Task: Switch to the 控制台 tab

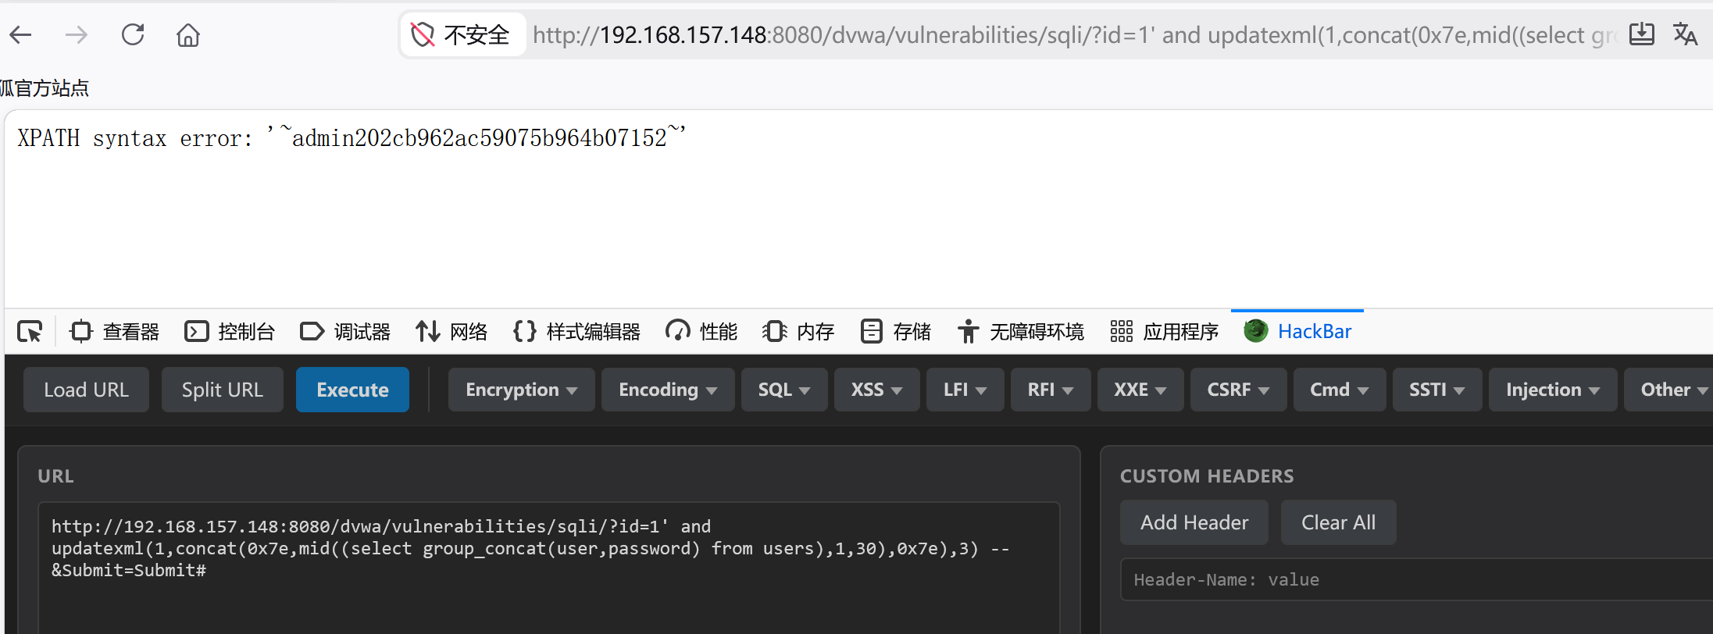Action: point(230,332)
